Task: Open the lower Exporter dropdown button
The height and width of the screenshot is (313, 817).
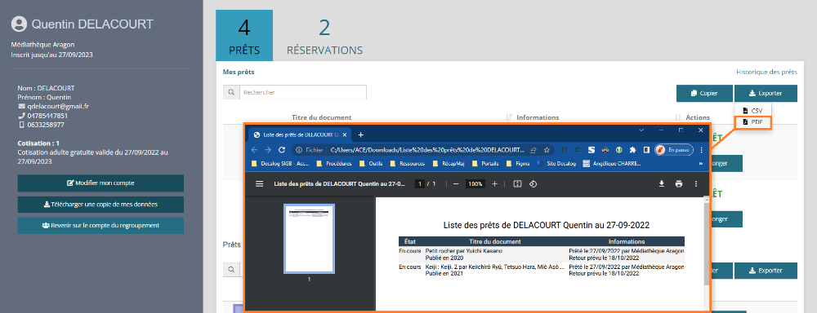Action: 766,271
